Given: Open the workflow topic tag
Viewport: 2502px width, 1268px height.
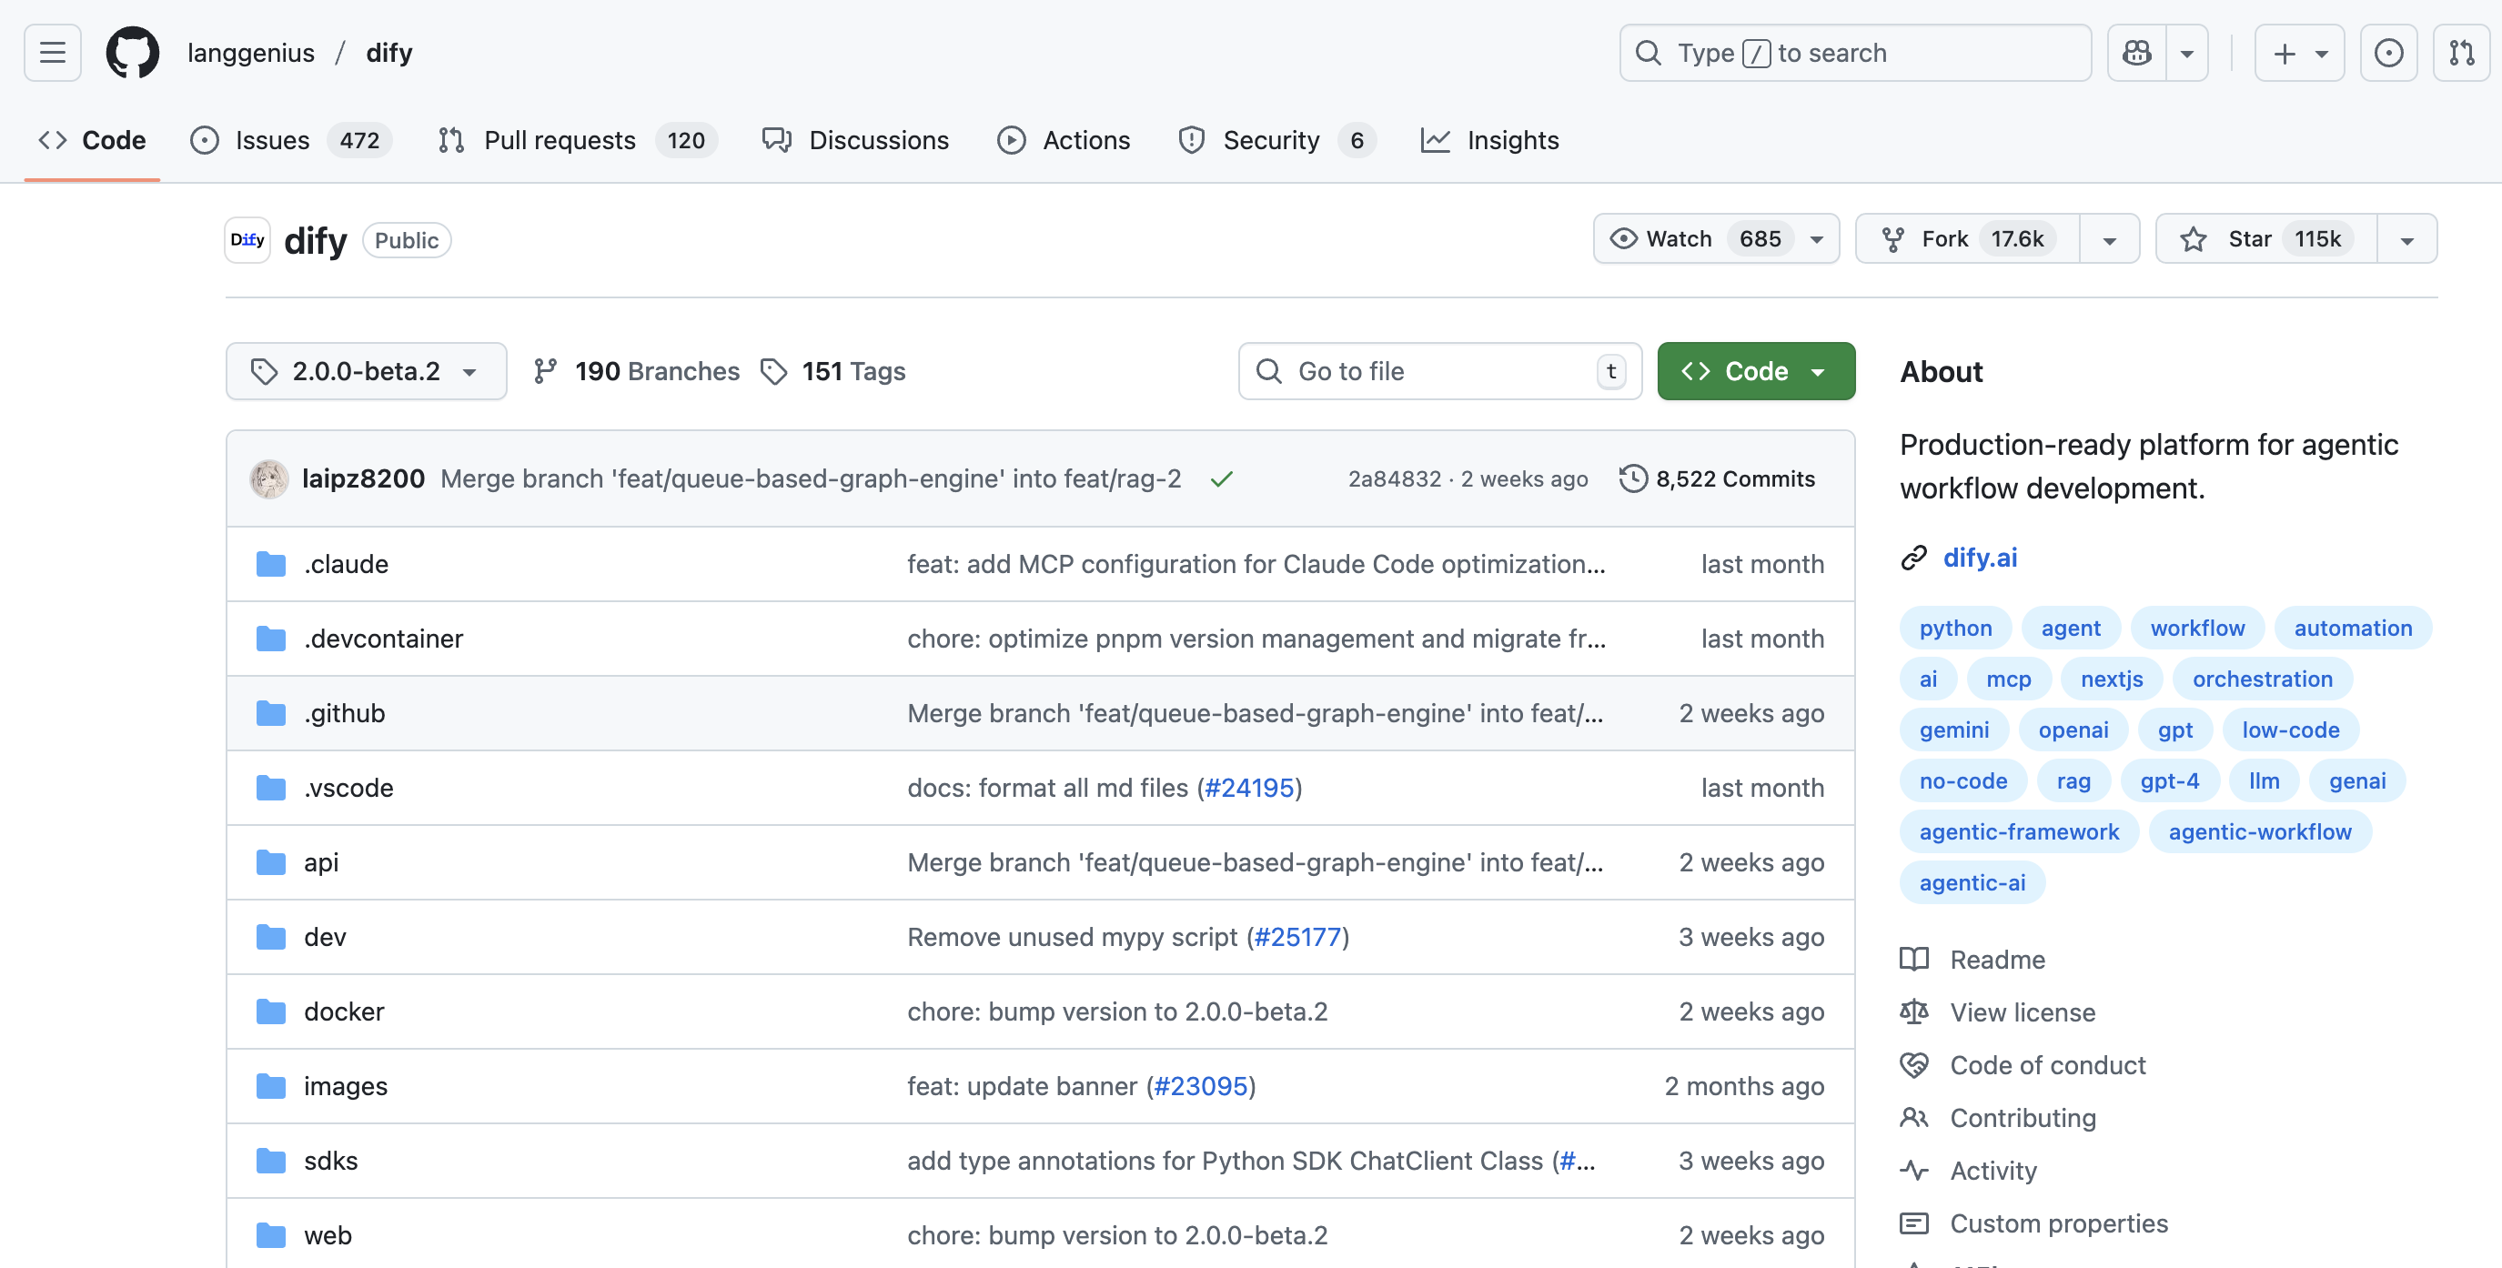Looking at the screenshot, I should click(x=2197, y=628).
